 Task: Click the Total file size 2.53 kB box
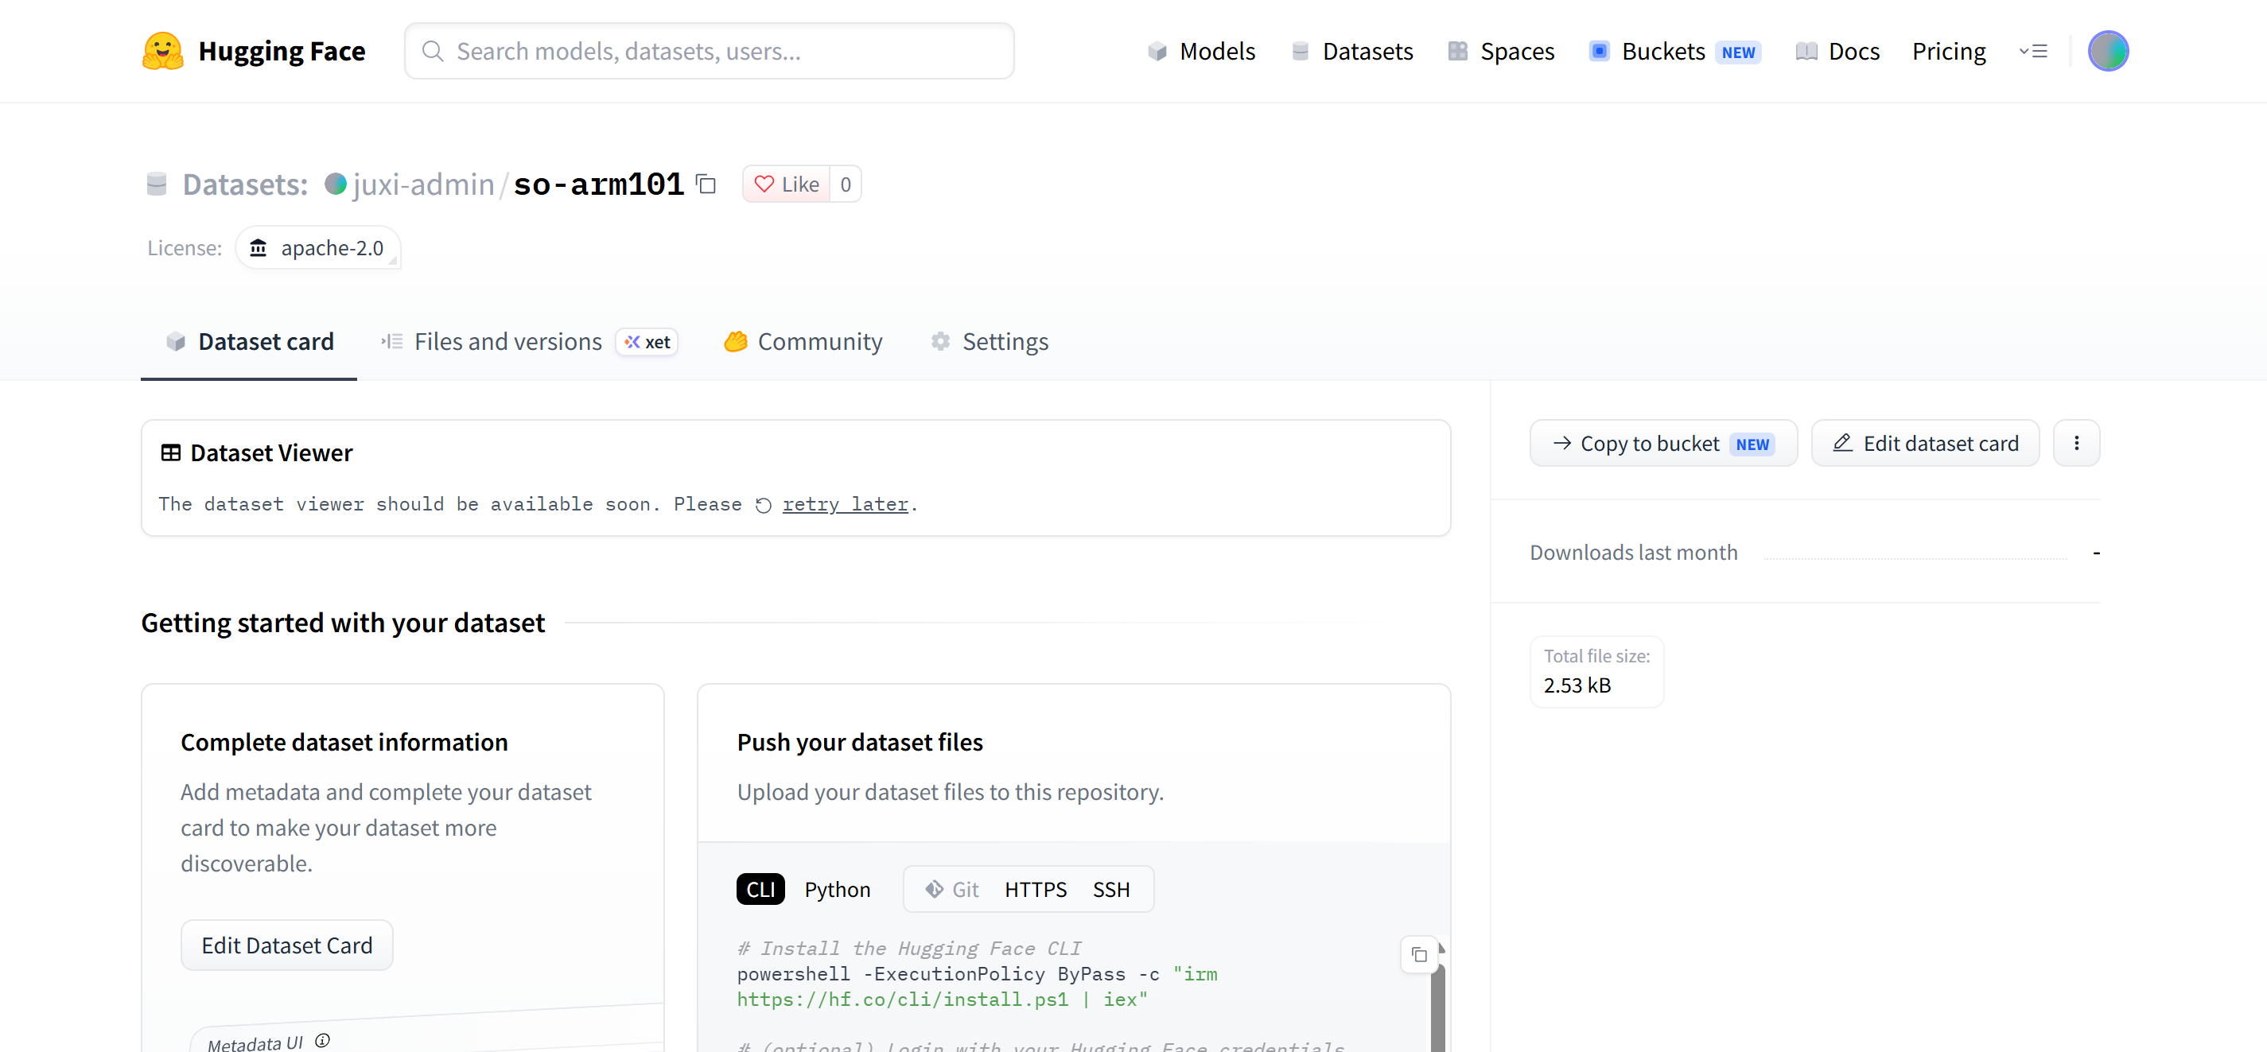coord(1596,671)
